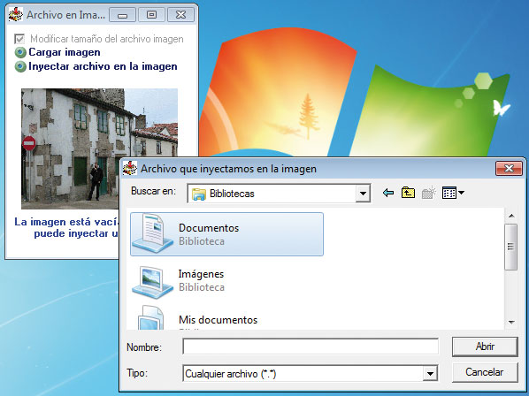Click the Mis documentos label text
The height and width of the screenshot is (396, 529).
218,319
